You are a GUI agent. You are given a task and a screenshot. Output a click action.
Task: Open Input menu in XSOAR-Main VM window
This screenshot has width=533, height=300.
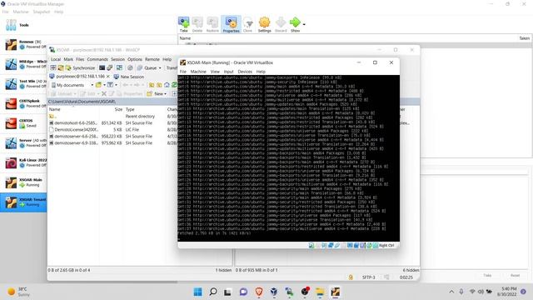228,72
